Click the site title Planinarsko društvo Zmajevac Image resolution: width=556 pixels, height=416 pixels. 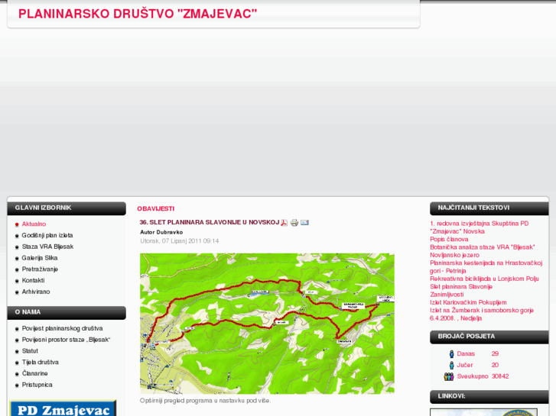[138, 14]
